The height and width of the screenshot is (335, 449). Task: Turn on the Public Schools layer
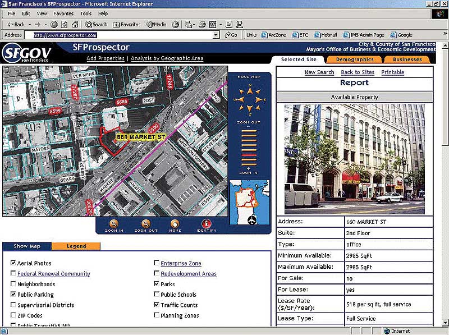click(157, 294)
